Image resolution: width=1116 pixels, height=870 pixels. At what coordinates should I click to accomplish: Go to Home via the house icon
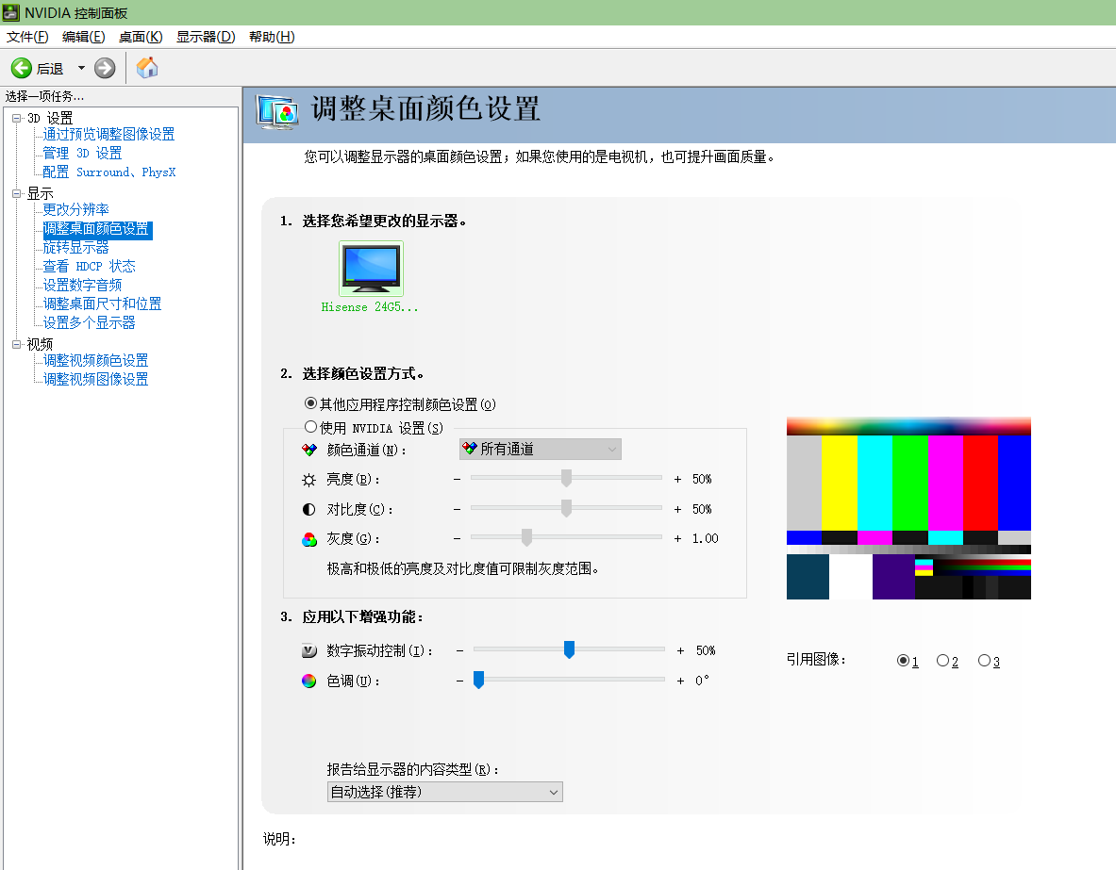[x=147, y=68]
